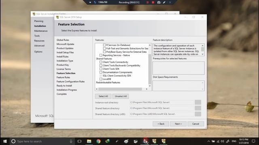
Task: Check Reporting Services - Native
Action: tap(101, 55)
